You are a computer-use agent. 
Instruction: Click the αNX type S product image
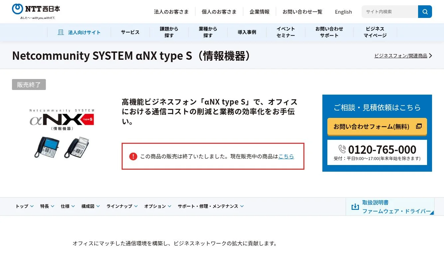pyautogui.click(x=62, y=133)
